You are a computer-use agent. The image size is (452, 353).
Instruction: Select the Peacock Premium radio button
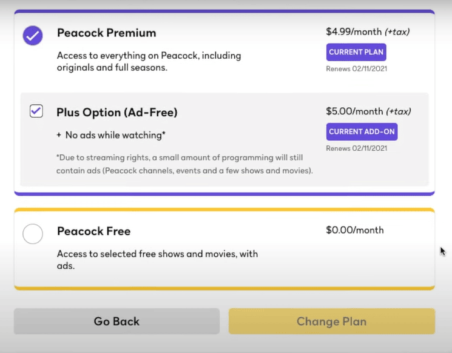[33, 35]
